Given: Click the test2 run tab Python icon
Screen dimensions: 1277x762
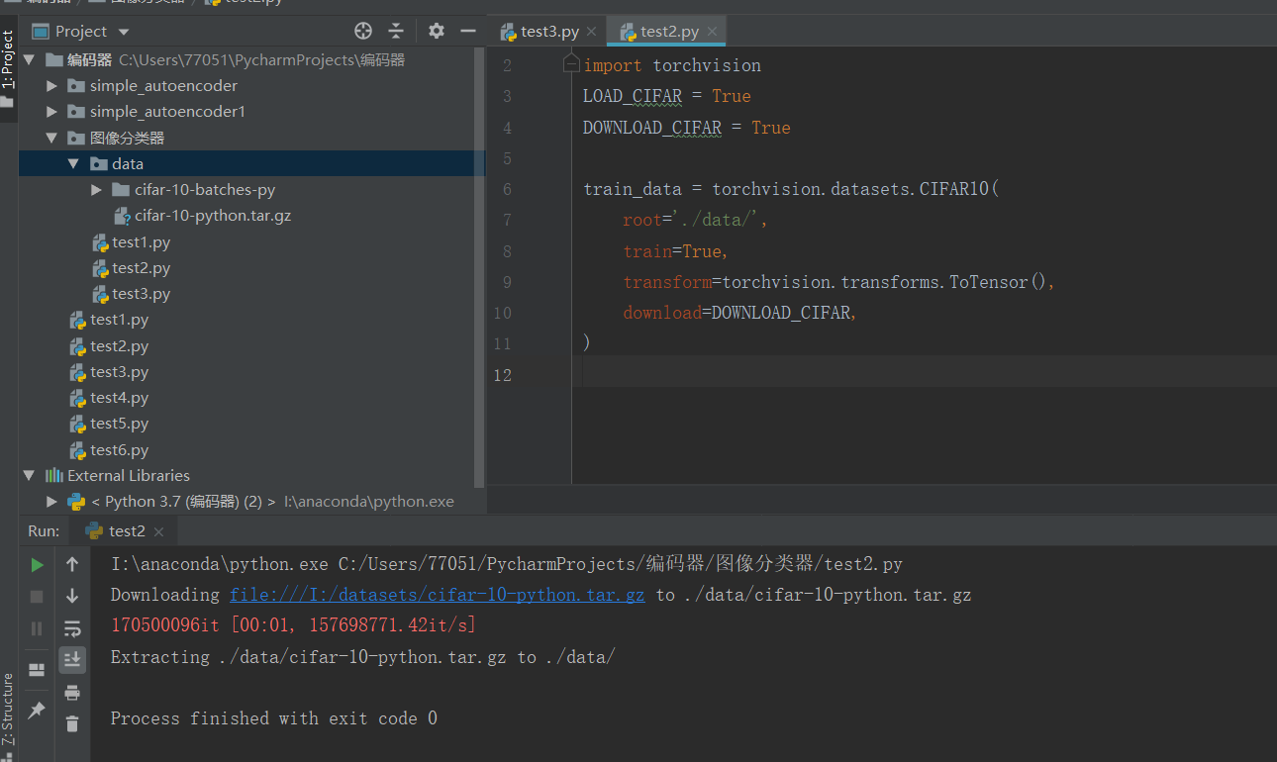Looking at the screenshot, I should 94,531.
